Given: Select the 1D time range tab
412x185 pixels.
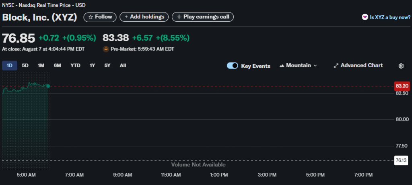Looking at the screenshot, I should point(10,66).
